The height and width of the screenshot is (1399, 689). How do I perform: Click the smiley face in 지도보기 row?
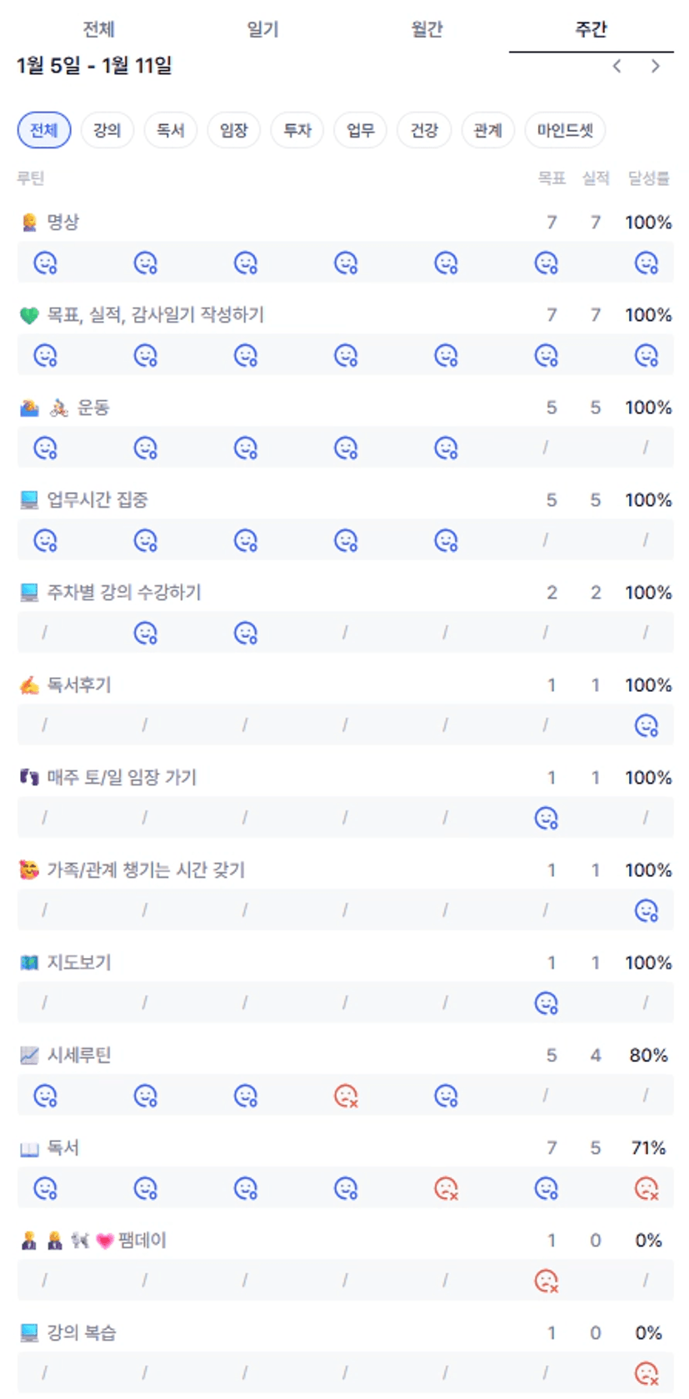[x=546, y=1003]
